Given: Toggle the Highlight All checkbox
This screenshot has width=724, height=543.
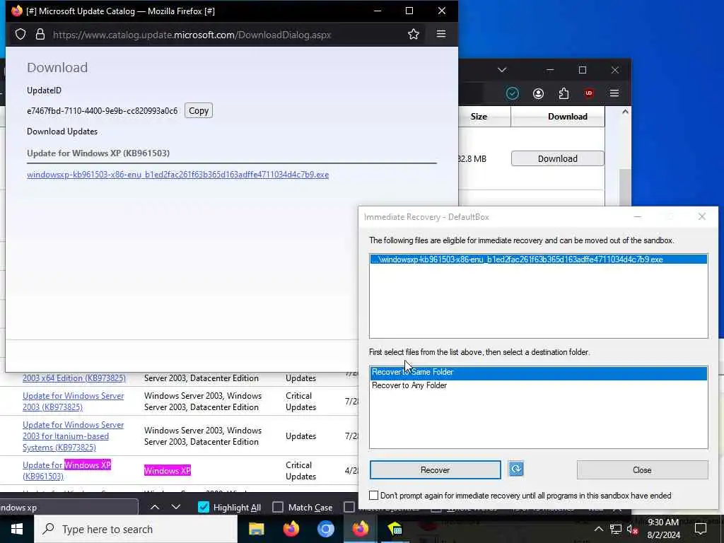Looking at the screenshot, I should point(203,507).
